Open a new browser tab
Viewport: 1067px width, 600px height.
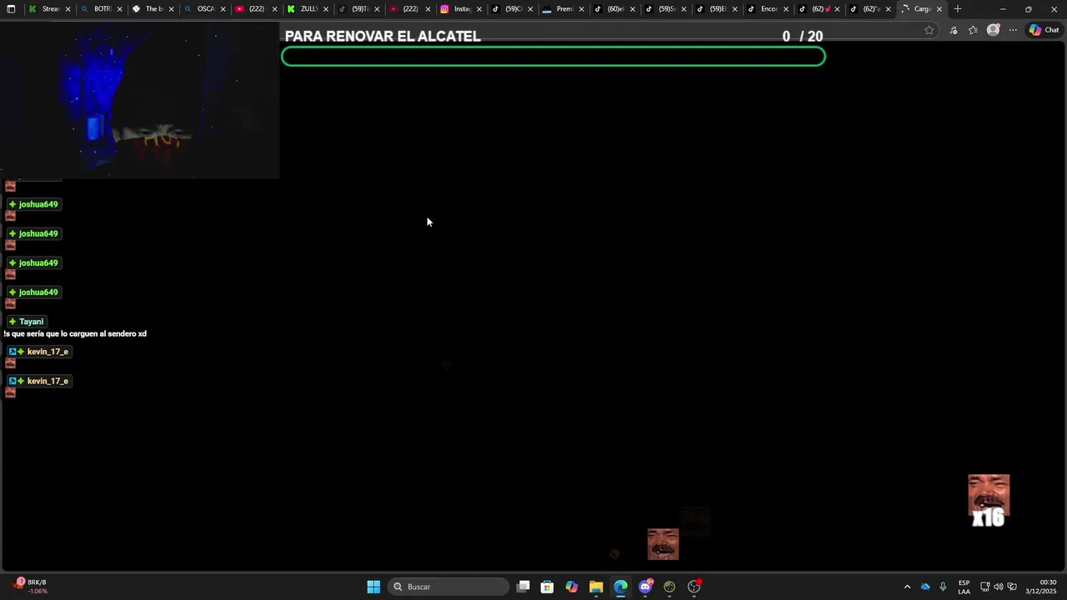pyautogui.click(x=958, y=9)
